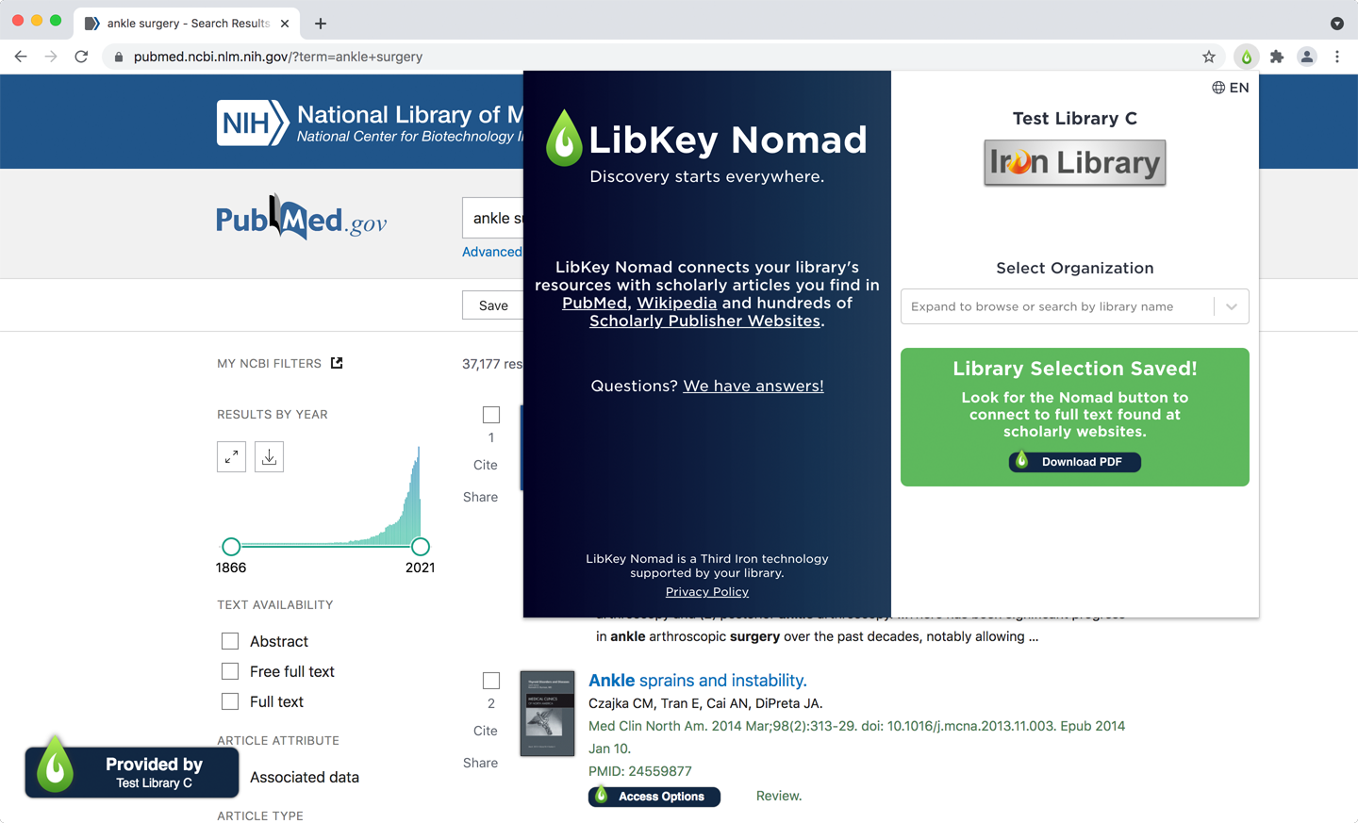The image size is (1358, 823).
Task: Select the checkbox for result 2
Action: tap(491, 681)
